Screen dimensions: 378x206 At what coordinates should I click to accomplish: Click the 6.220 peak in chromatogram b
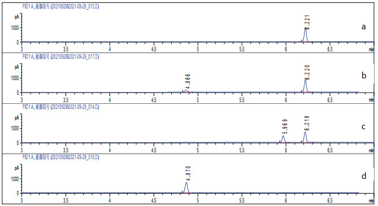pyautogui.click(x=306, y=86)
